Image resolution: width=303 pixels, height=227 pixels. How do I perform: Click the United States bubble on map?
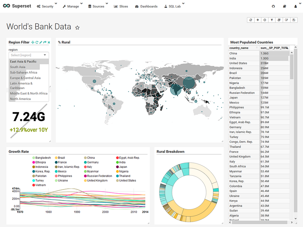coord(94,81)
